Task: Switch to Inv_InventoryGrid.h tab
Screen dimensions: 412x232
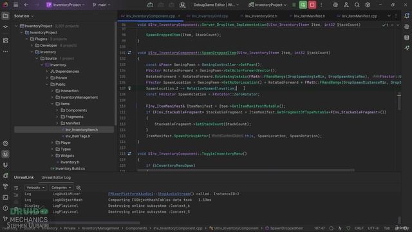Action: click(261, 16)
